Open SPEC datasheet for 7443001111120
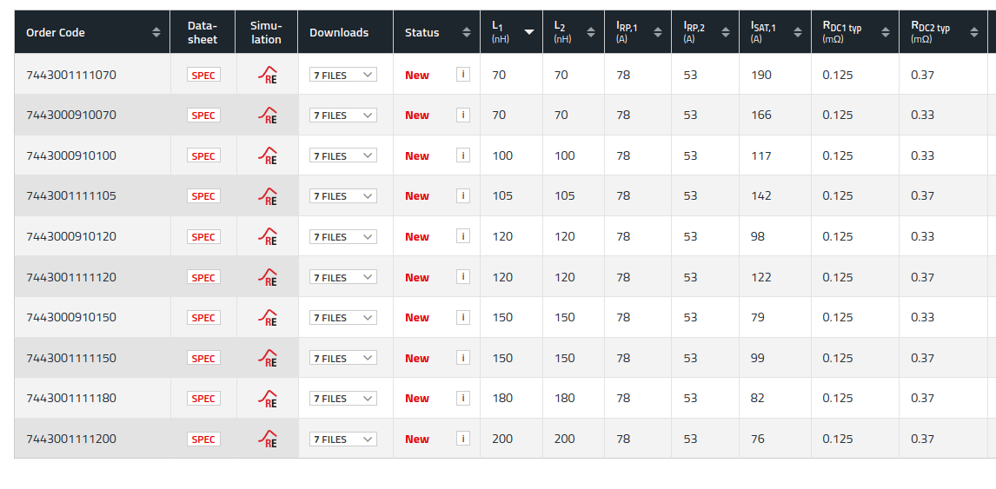Image resolution: width=996 pixels, height=489 pixels. (203, 278)
